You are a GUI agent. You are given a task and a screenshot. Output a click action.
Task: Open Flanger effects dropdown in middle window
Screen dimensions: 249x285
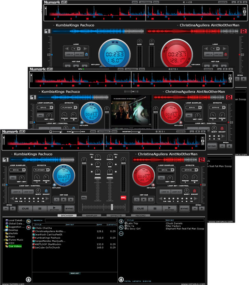click(x=75, y=107)
